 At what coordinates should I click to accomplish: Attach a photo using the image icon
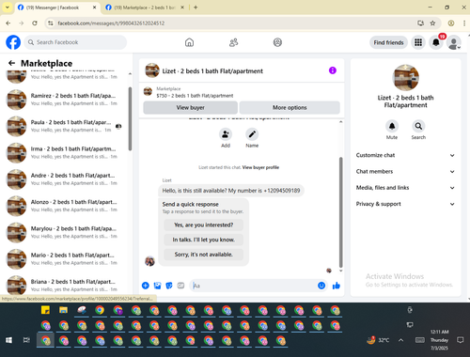pyautogui.click(x=157, y=286)
